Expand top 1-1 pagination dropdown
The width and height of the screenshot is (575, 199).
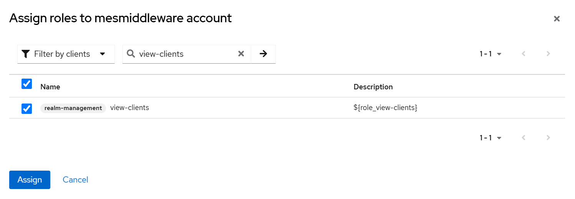tap(490, 54)
